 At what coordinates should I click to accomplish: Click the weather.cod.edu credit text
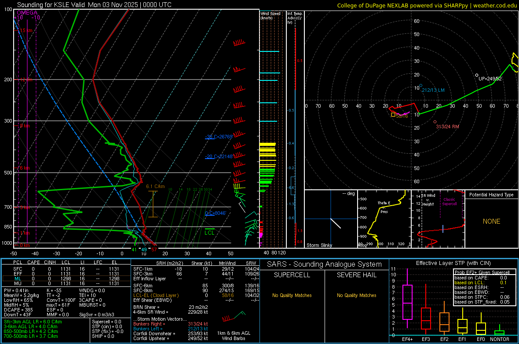[427, 5]
